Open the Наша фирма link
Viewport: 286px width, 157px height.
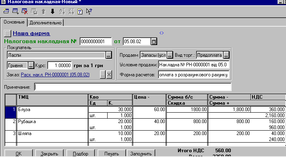click(x=31, y=33)
